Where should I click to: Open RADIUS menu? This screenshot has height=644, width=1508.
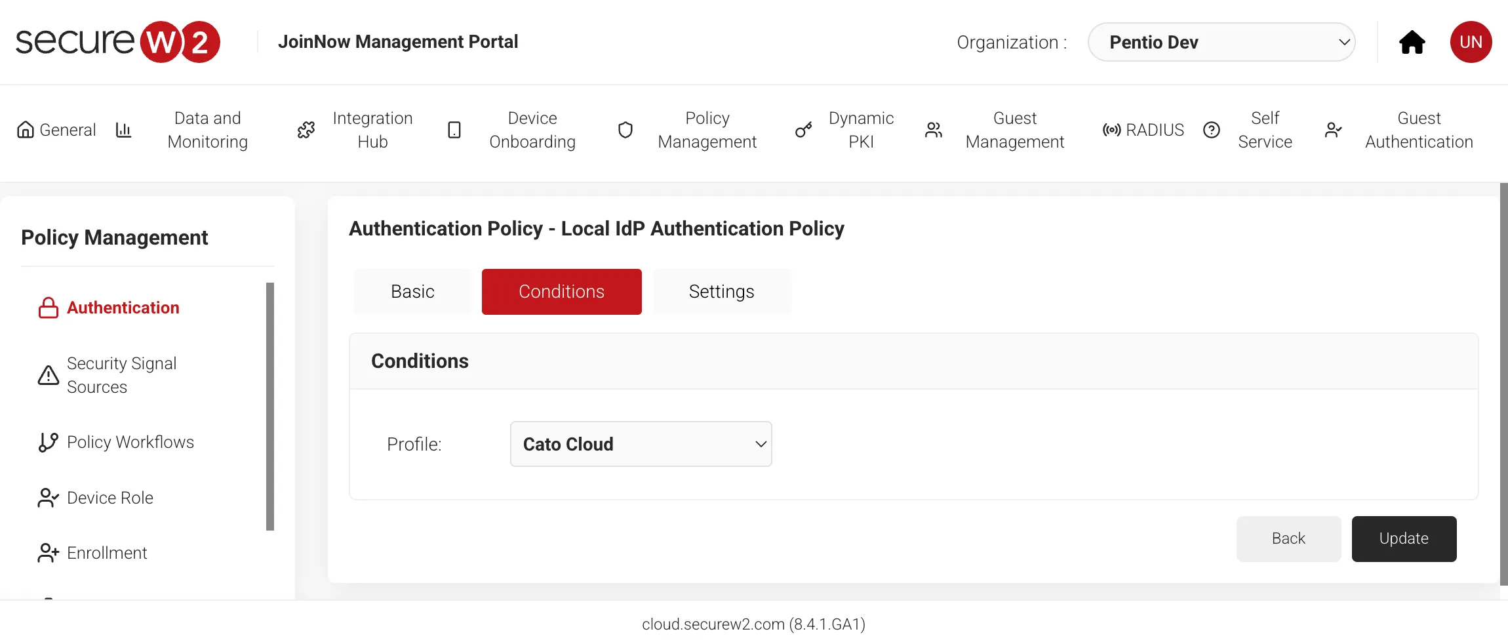point(1155,130)
